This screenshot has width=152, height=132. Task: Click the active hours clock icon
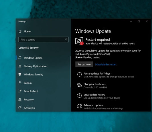79,85
